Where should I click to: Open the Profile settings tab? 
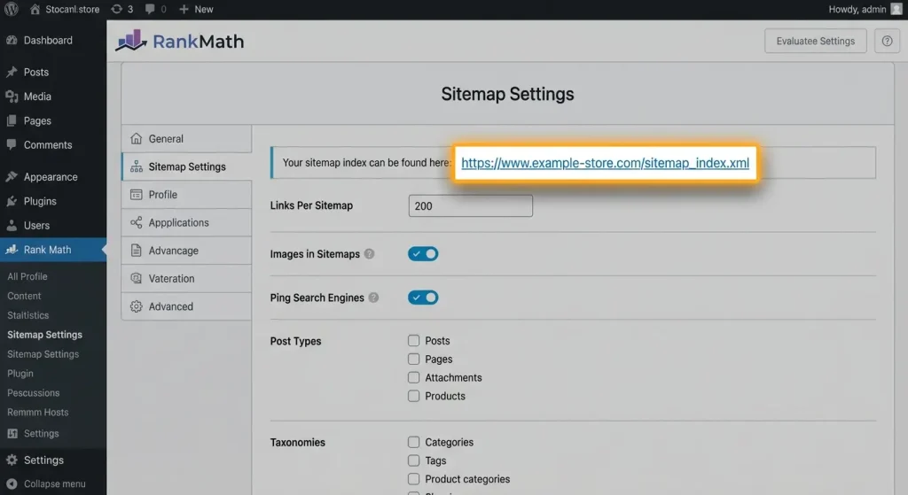[x=186, y=195]
